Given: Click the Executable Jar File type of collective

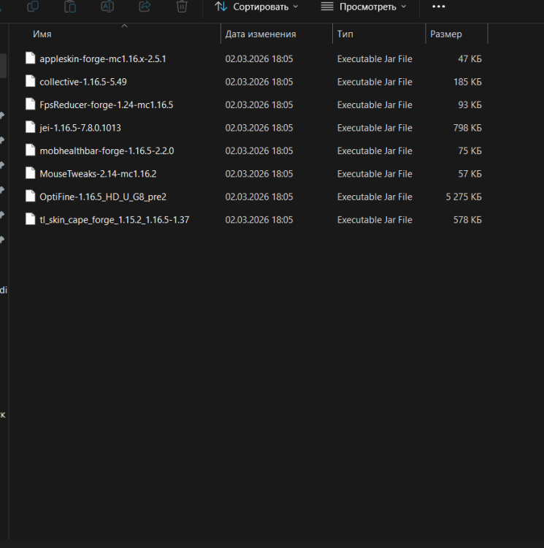Looking at the screenshot, I should (x=375, y=82).
